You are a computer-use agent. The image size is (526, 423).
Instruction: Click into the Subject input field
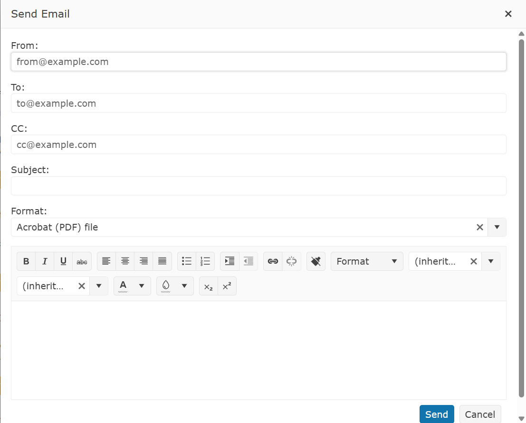click(x=258, y=186)
